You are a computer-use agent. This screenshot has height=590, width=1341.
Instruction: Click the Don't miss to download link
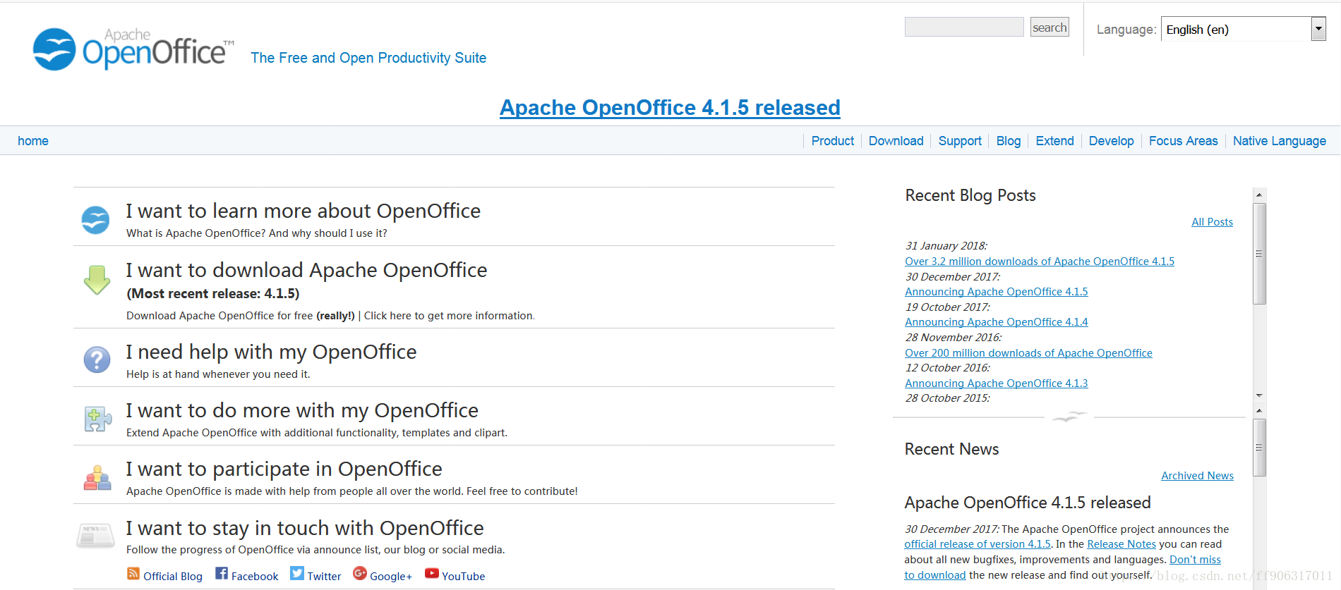pos(1195,560)
